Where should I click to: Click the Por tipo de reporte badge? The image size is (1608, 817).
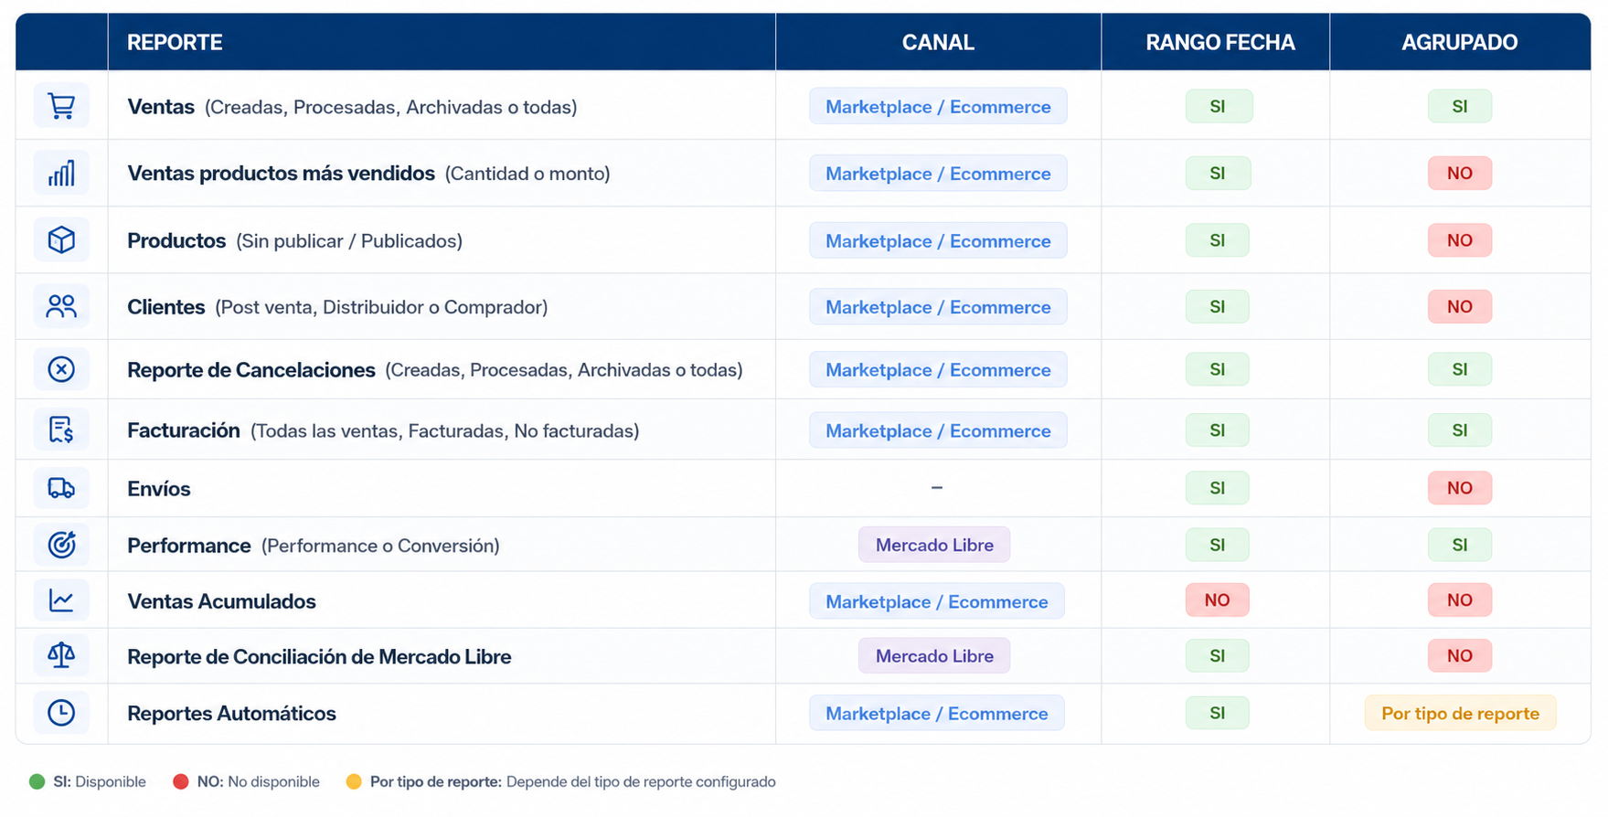pyautogui.click(x=1460, y=713)
